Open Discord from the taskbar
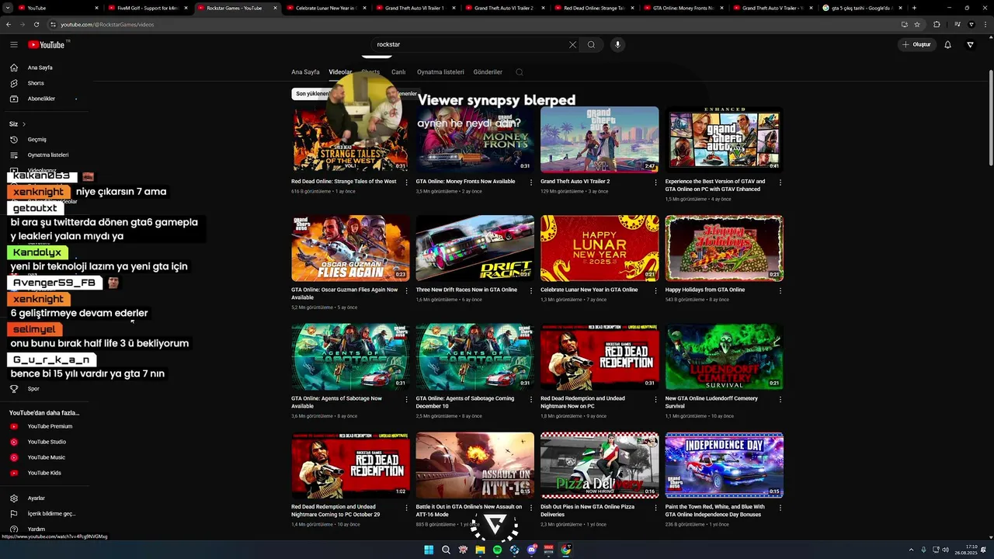The width and height of the screenshot is (994, 559). [x=531, y=550]
